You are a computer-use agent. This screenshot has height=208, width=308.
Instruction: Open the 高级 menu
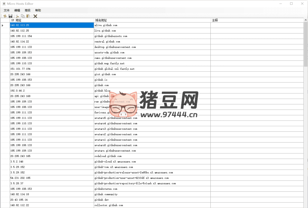click(x=27, y=10)
